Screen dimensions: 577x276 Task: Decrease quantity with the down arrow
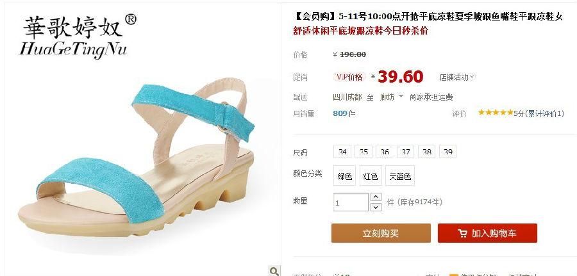(x=375, y=207)
